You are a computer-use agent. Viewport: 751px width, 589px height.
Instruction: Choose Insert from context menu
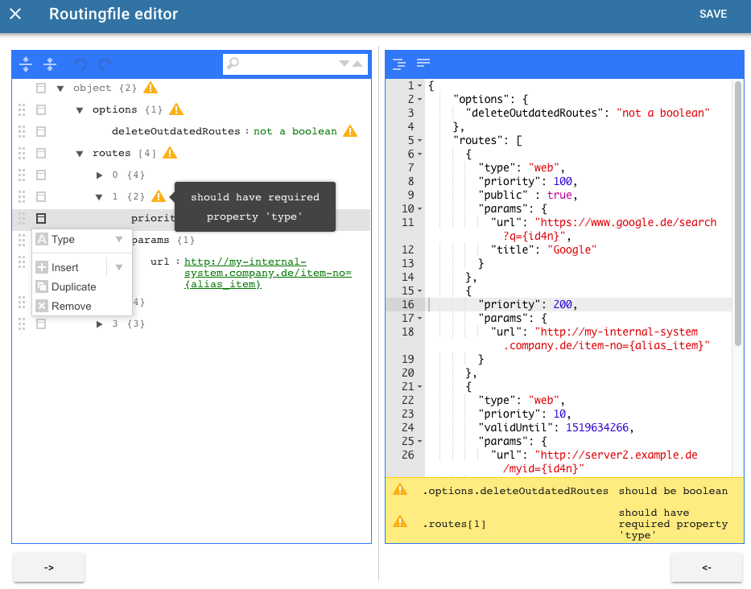70,267
